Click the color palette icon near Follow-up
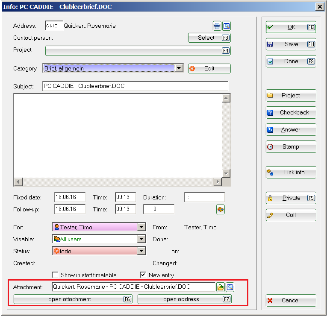327x316 pixels. (221, 209)
